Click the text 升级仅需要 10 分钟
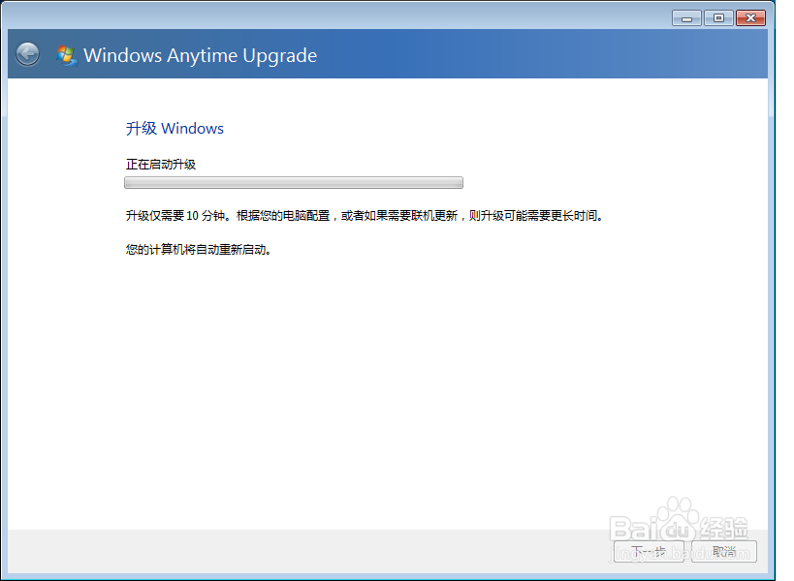The height and width of the screenshot is (581, 794). click(175, 216)
